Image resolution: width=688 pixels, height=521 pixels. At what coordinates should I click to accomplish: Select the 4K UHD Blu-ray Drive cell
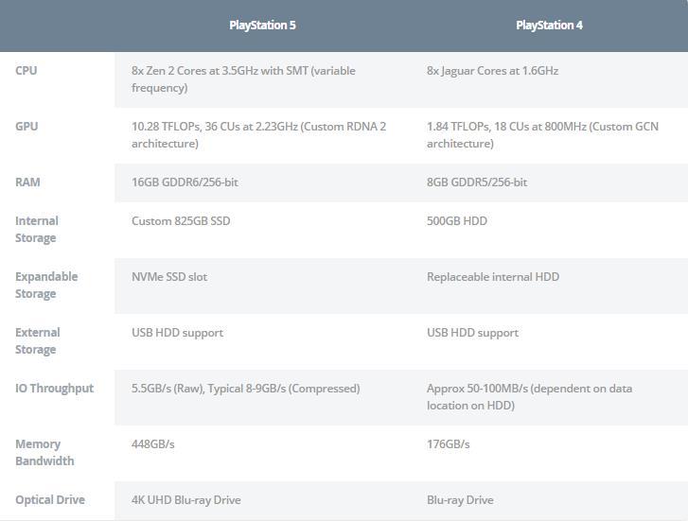(186, 500)
